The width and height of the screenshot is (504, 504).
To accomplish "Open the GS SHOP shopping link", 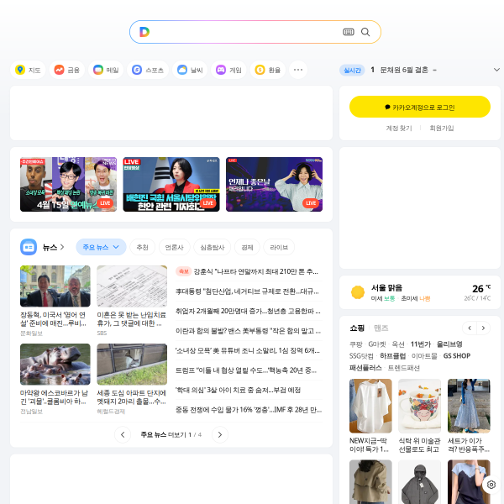I will coord(457,356).
